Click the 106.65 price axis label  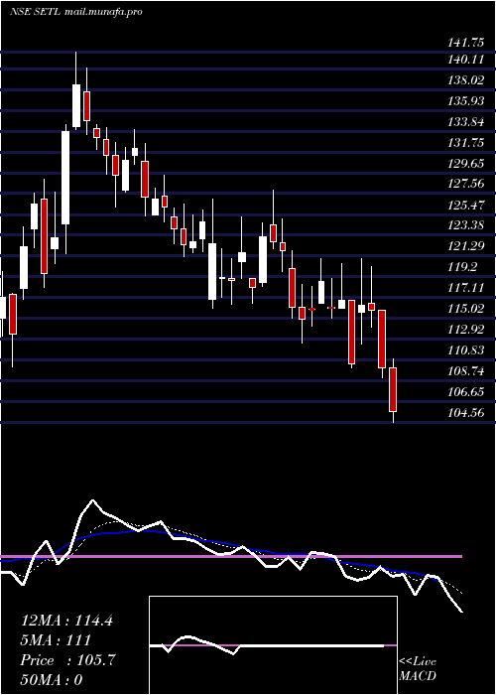[466, 392]
